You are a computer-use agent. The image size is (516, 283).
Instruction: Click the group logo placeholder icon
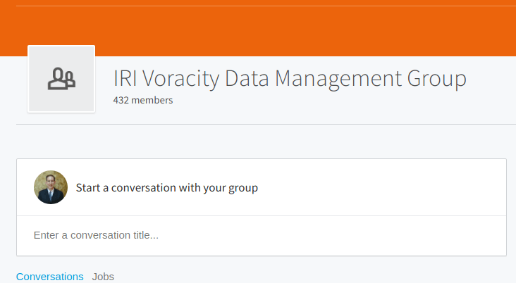(61, 79)
